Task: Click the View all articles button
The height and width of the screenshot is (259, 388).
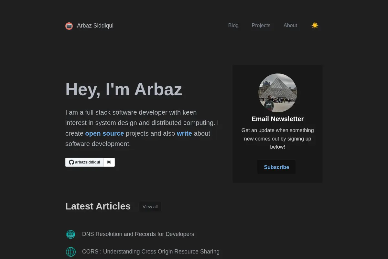Action: [150, 207]
